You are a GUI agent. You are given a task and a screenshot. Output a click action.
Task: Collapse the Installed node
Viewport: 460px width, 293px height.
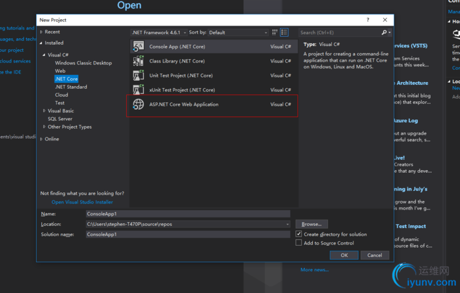(41, 43)
